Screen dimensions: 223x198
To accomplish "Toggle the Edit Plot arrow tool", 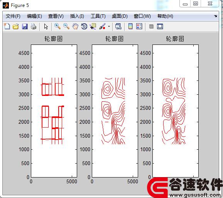I will [46, 27].
